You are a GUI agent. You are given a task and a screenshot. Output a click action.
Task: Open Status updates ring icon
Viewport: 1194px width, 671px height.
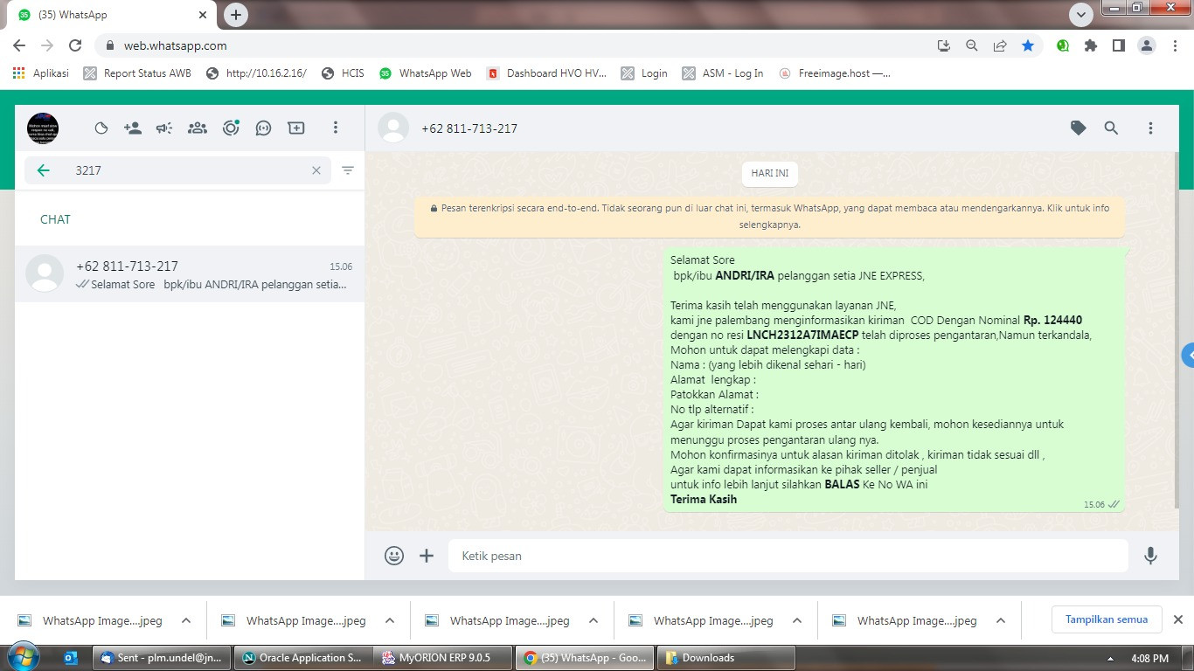[231, 128]
